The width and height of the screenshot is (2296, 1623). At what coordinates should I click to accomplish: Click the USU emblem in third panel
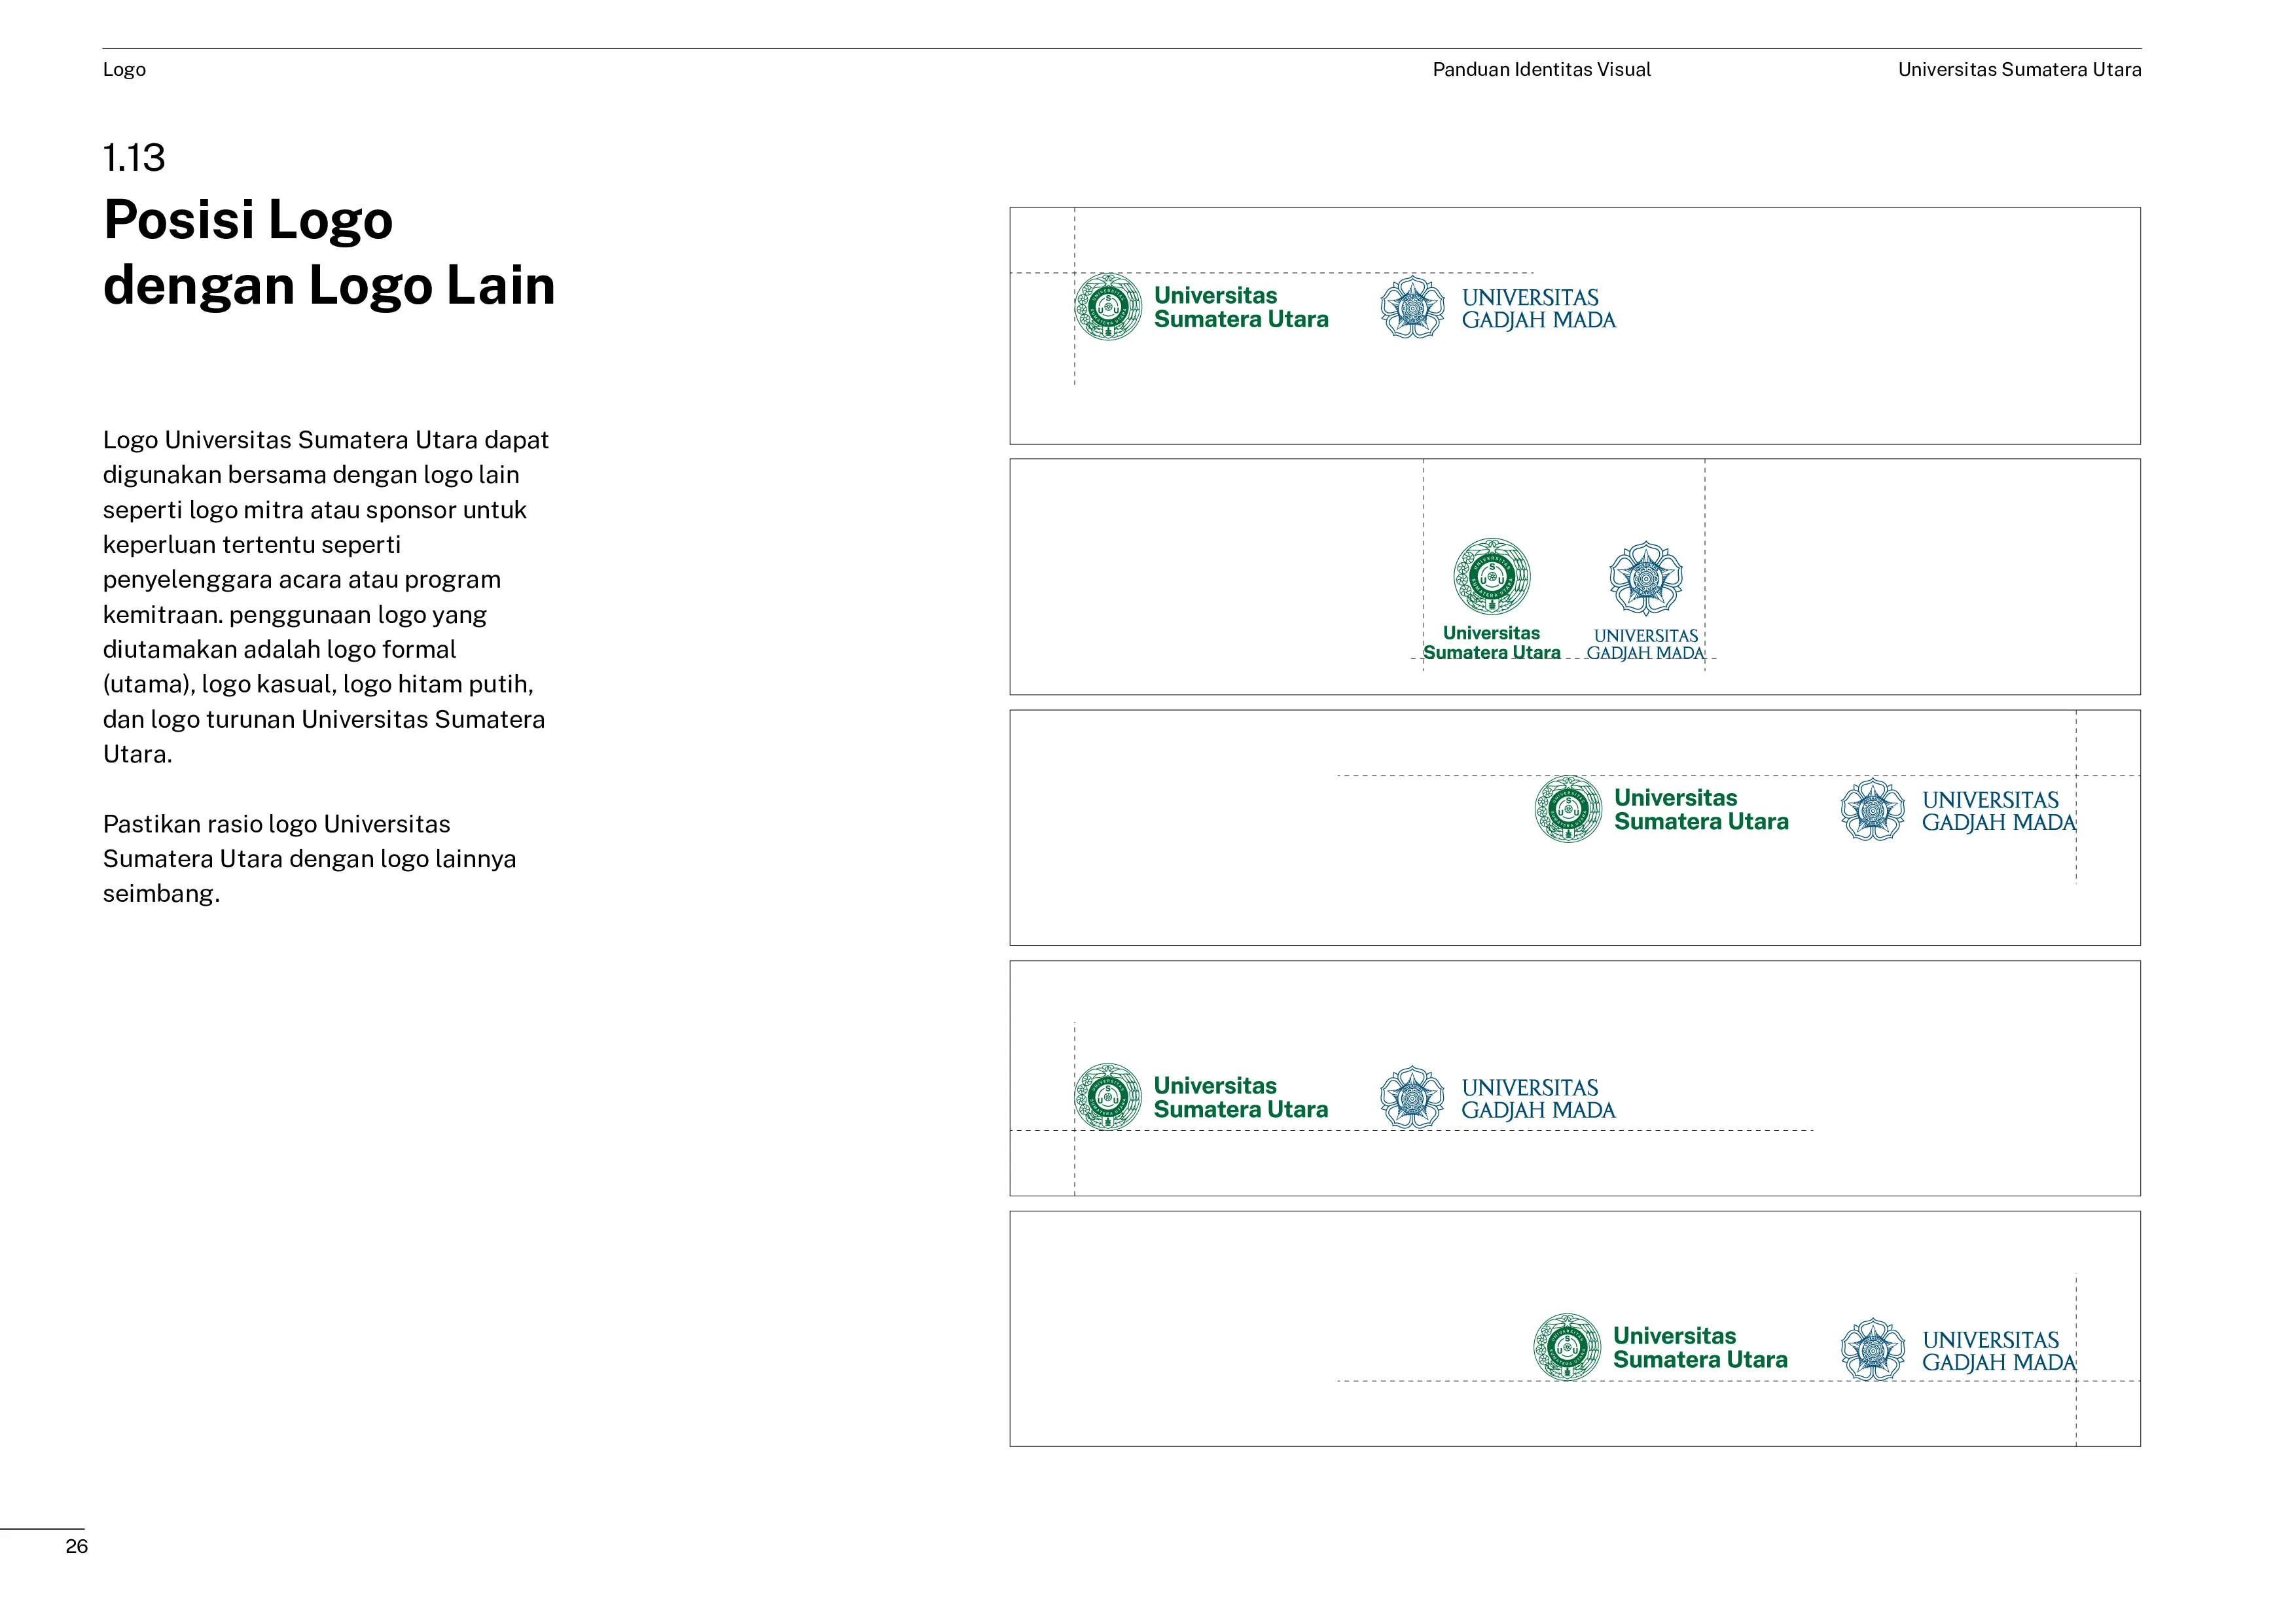(1568, 809)
